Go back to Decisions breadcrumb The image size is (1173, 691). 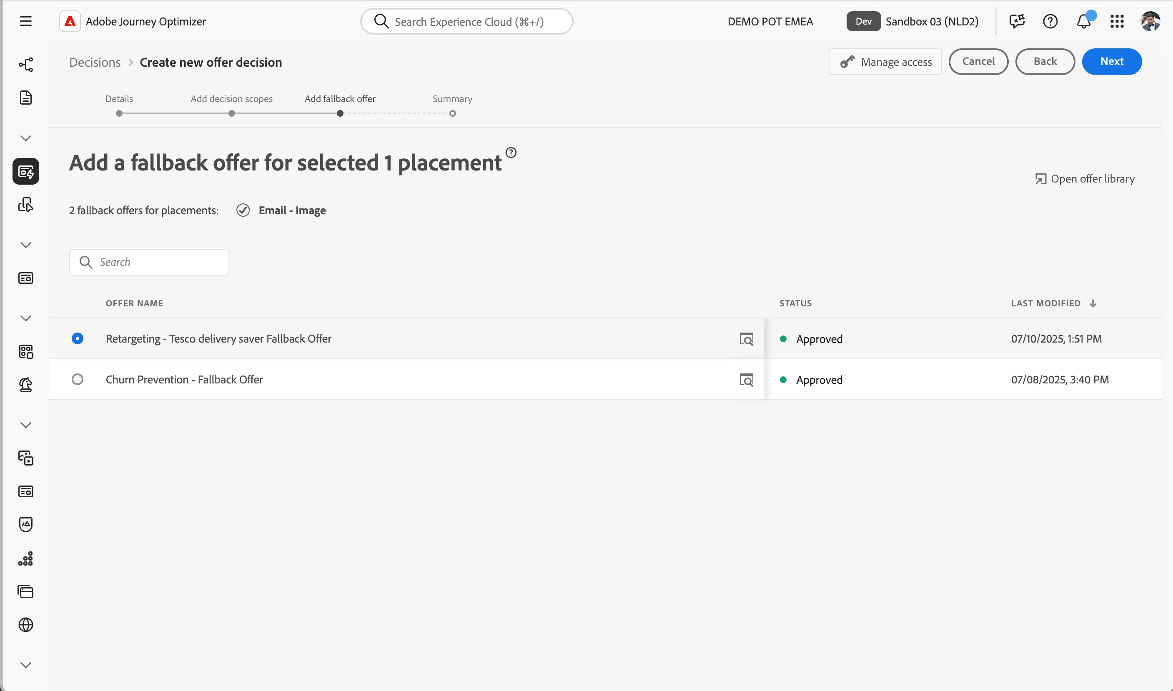(95, 63)
